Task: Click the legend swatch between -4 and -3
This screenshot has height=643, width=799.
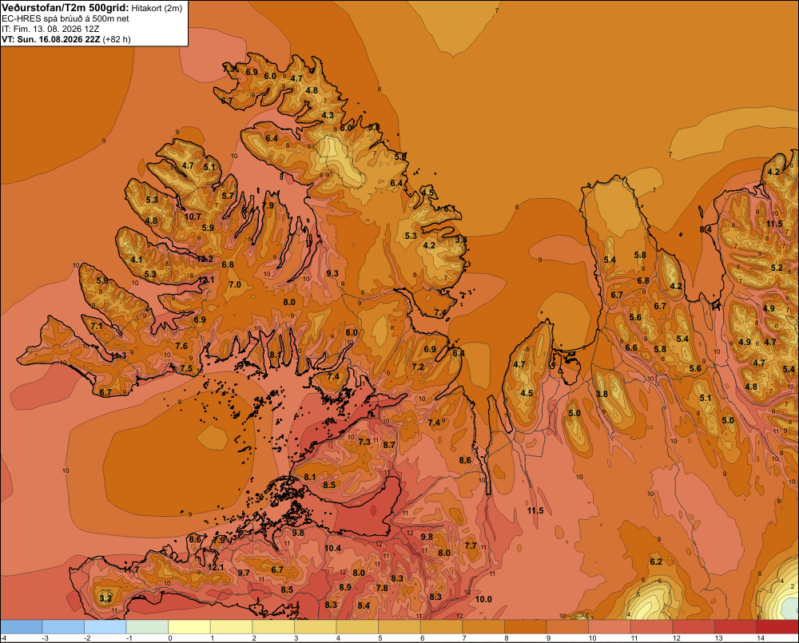Action: (22, 626)
